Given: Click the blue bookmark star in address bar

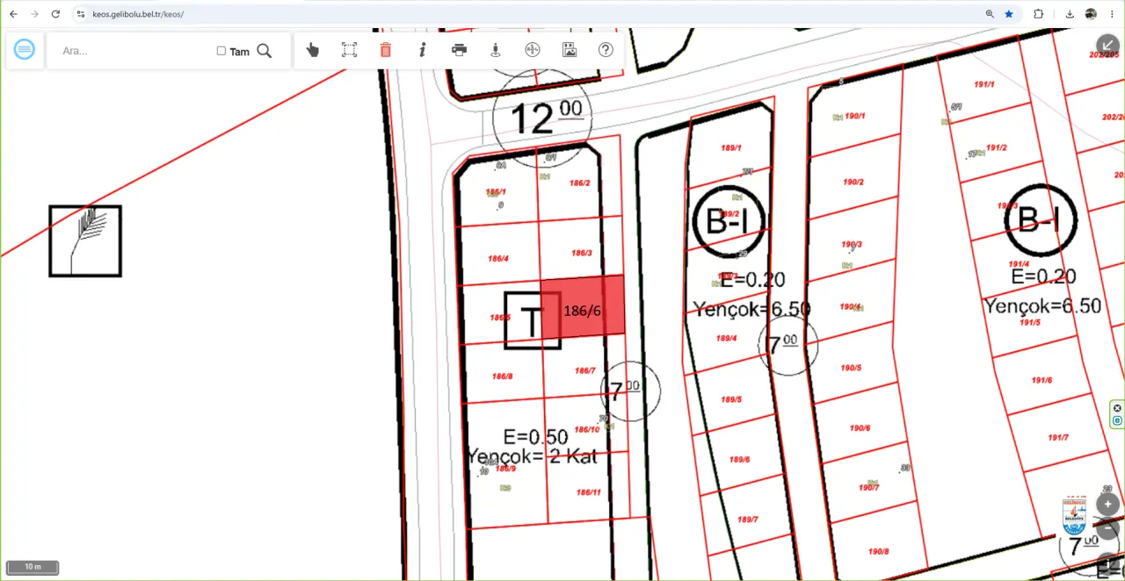Looking at the screenshot, I should 1009,14.
